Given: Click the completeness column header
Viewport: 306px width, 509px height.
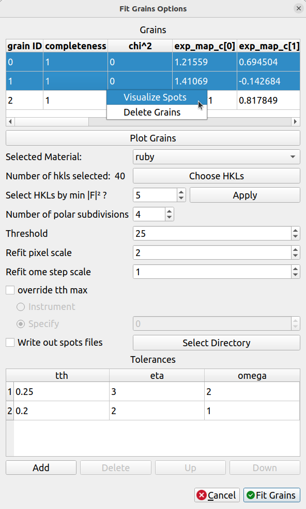Looking at the screenshot, I should 75,46.
